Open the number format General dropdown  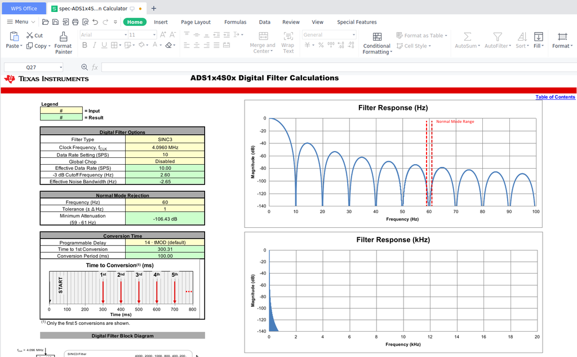(x=329, y=34)
